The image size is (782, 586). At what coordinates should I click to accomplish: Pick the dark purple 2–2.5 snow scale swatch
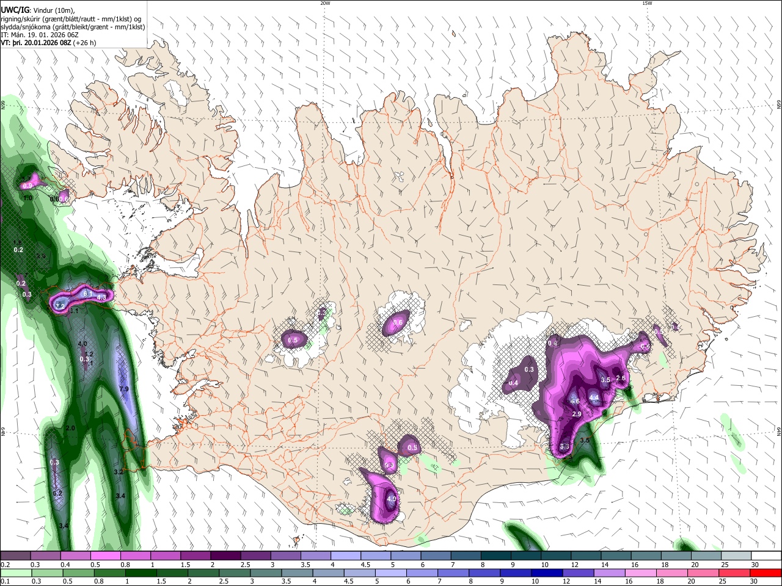click(x=225, y=555)
